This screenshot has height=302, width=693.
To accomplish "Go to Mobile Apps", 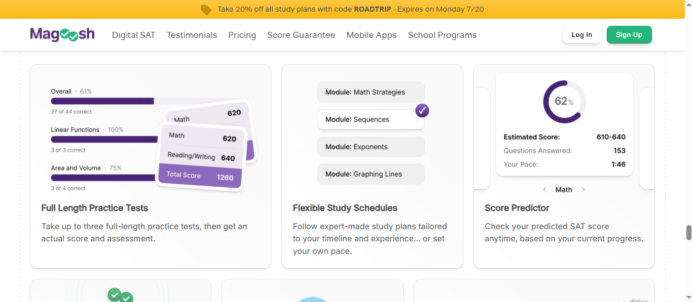I will [372, 35].
